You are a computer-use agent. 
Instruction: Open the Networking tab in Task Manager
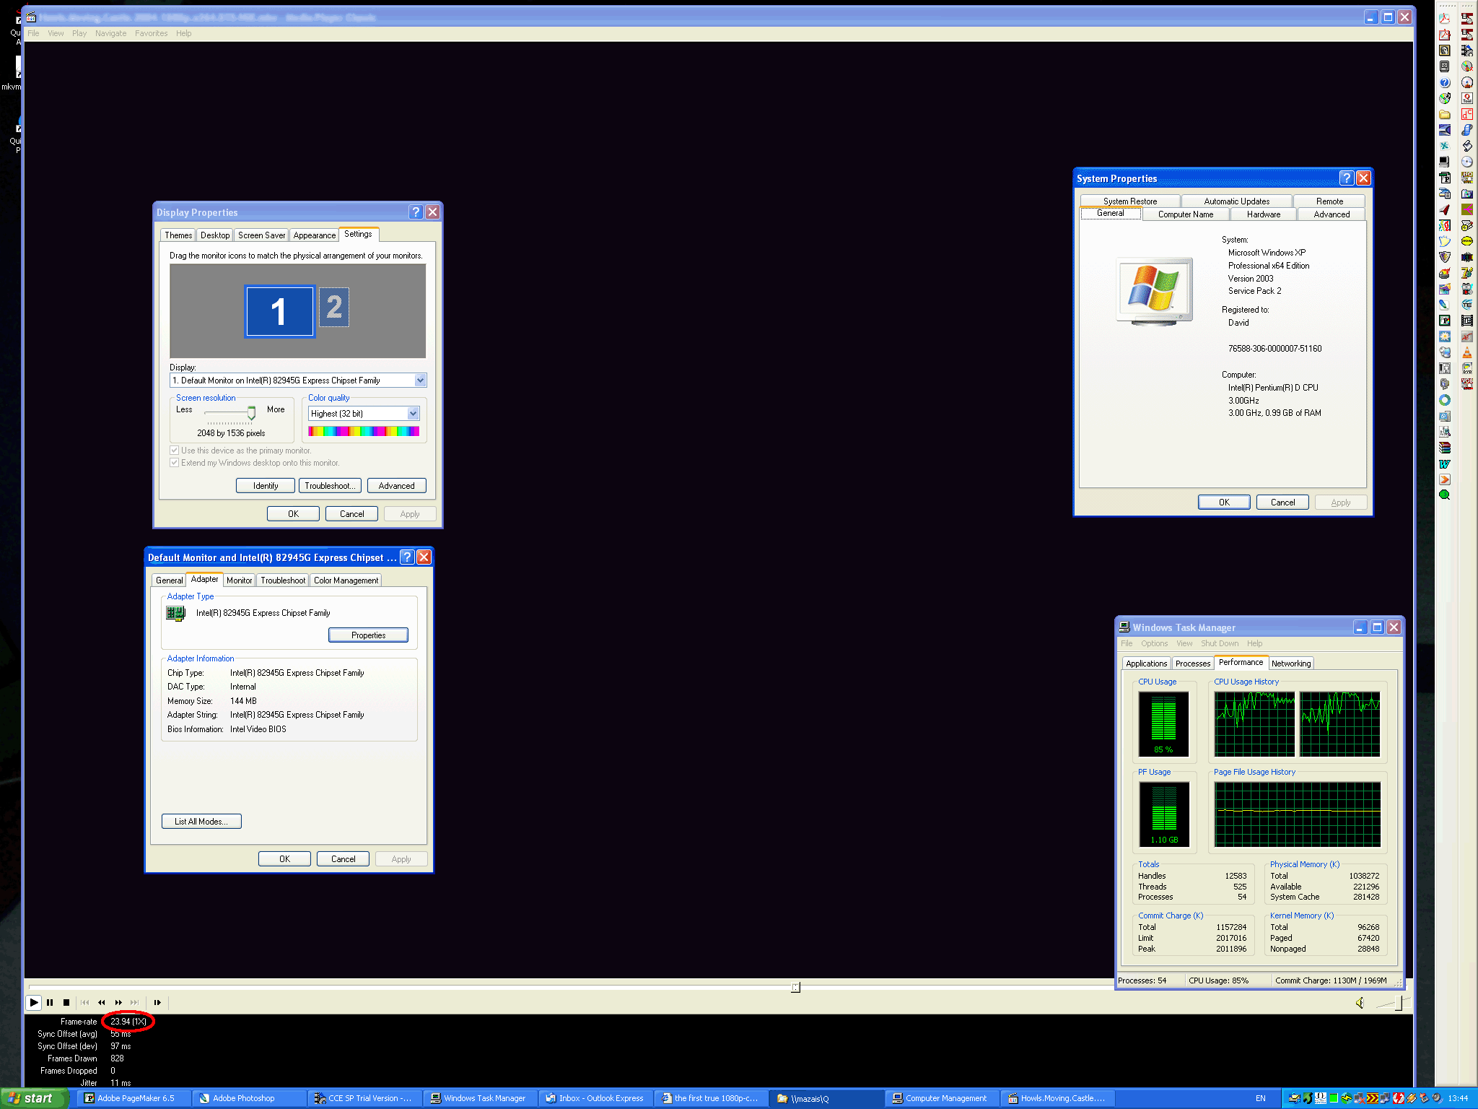[x=1291, y=664]
